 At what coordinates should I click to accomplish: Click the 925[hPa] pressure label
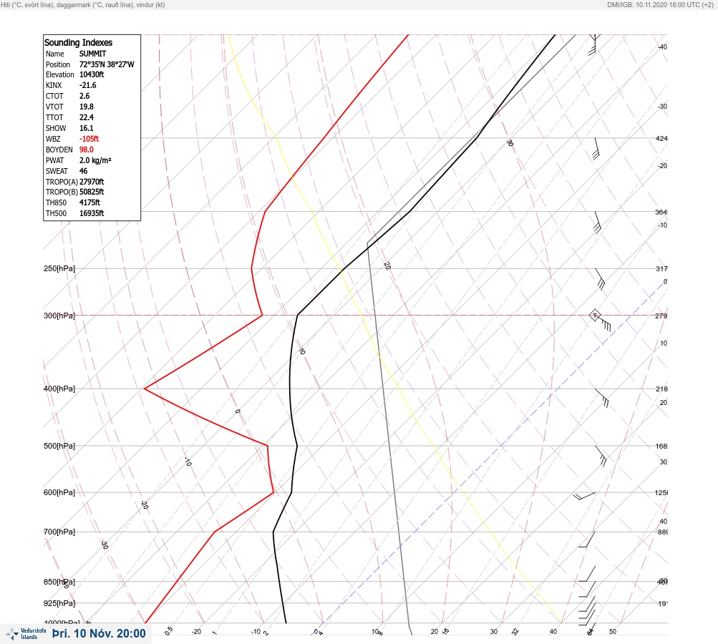(59, 603)
